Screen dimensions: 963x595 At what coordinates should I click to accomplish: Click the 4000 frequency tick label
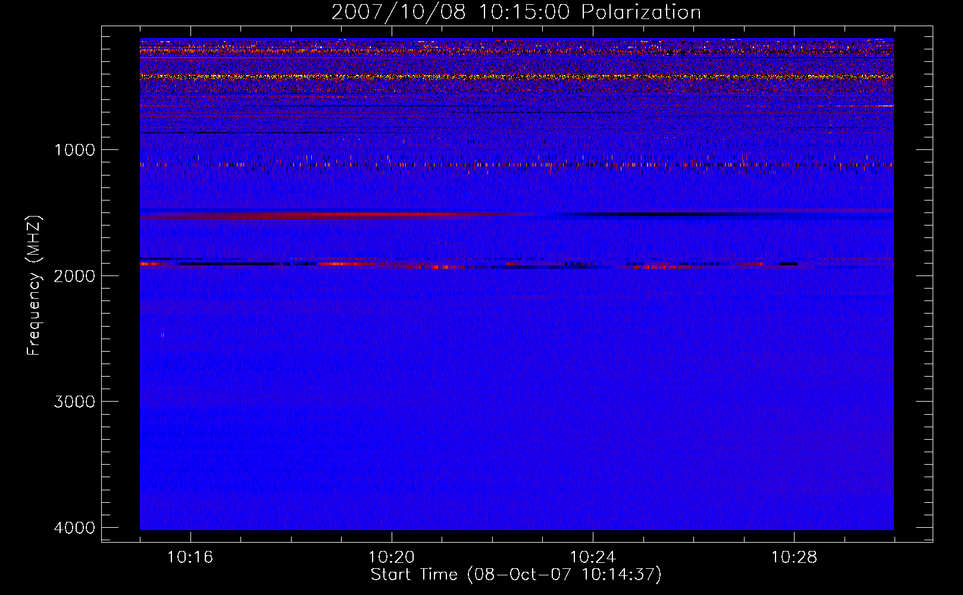(74, 528)
